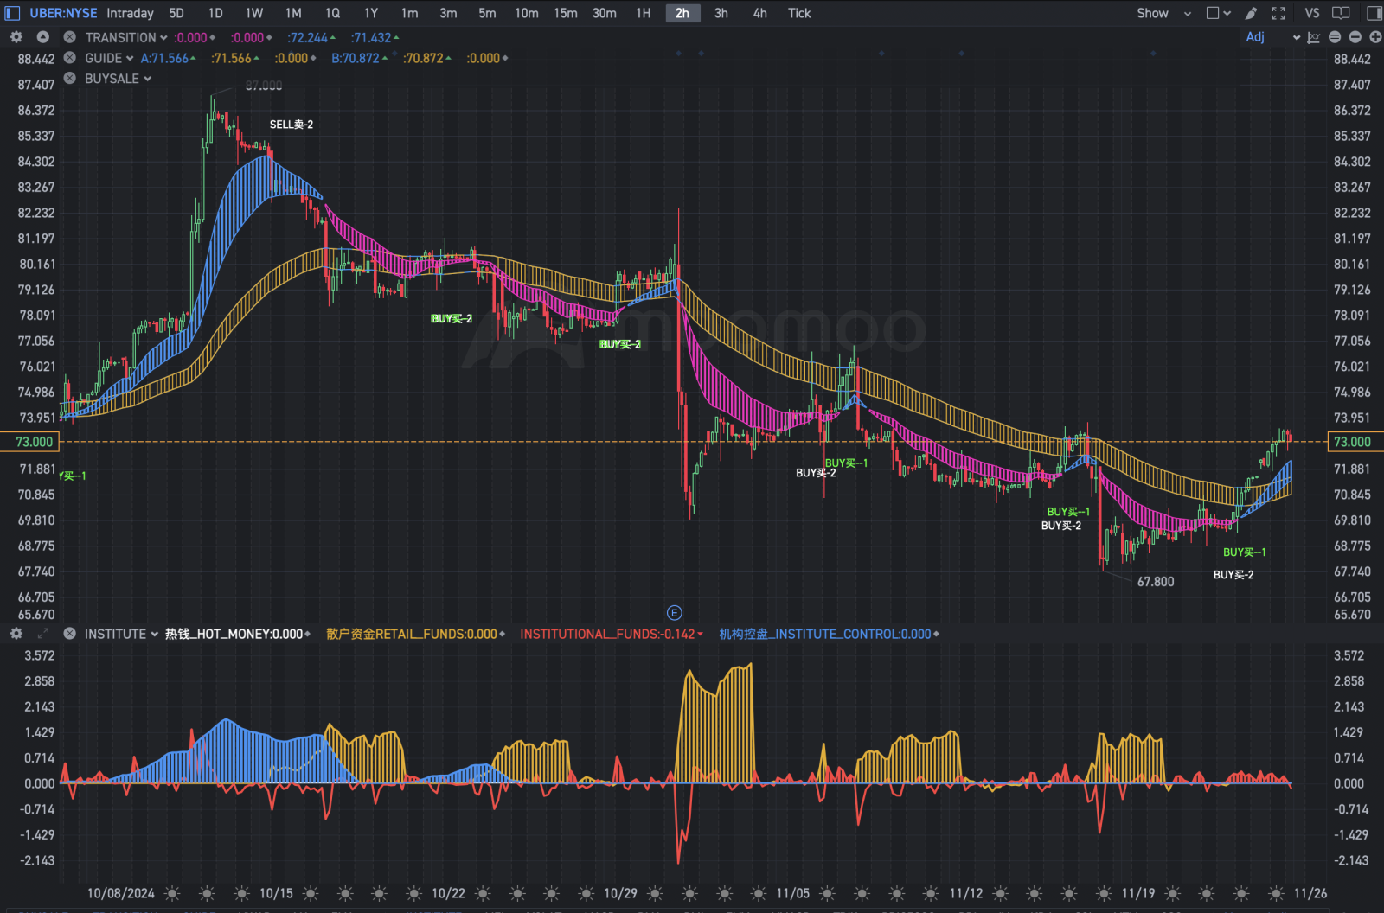
Task: Click sun icon right of 10/15
Action: point(311,893)
